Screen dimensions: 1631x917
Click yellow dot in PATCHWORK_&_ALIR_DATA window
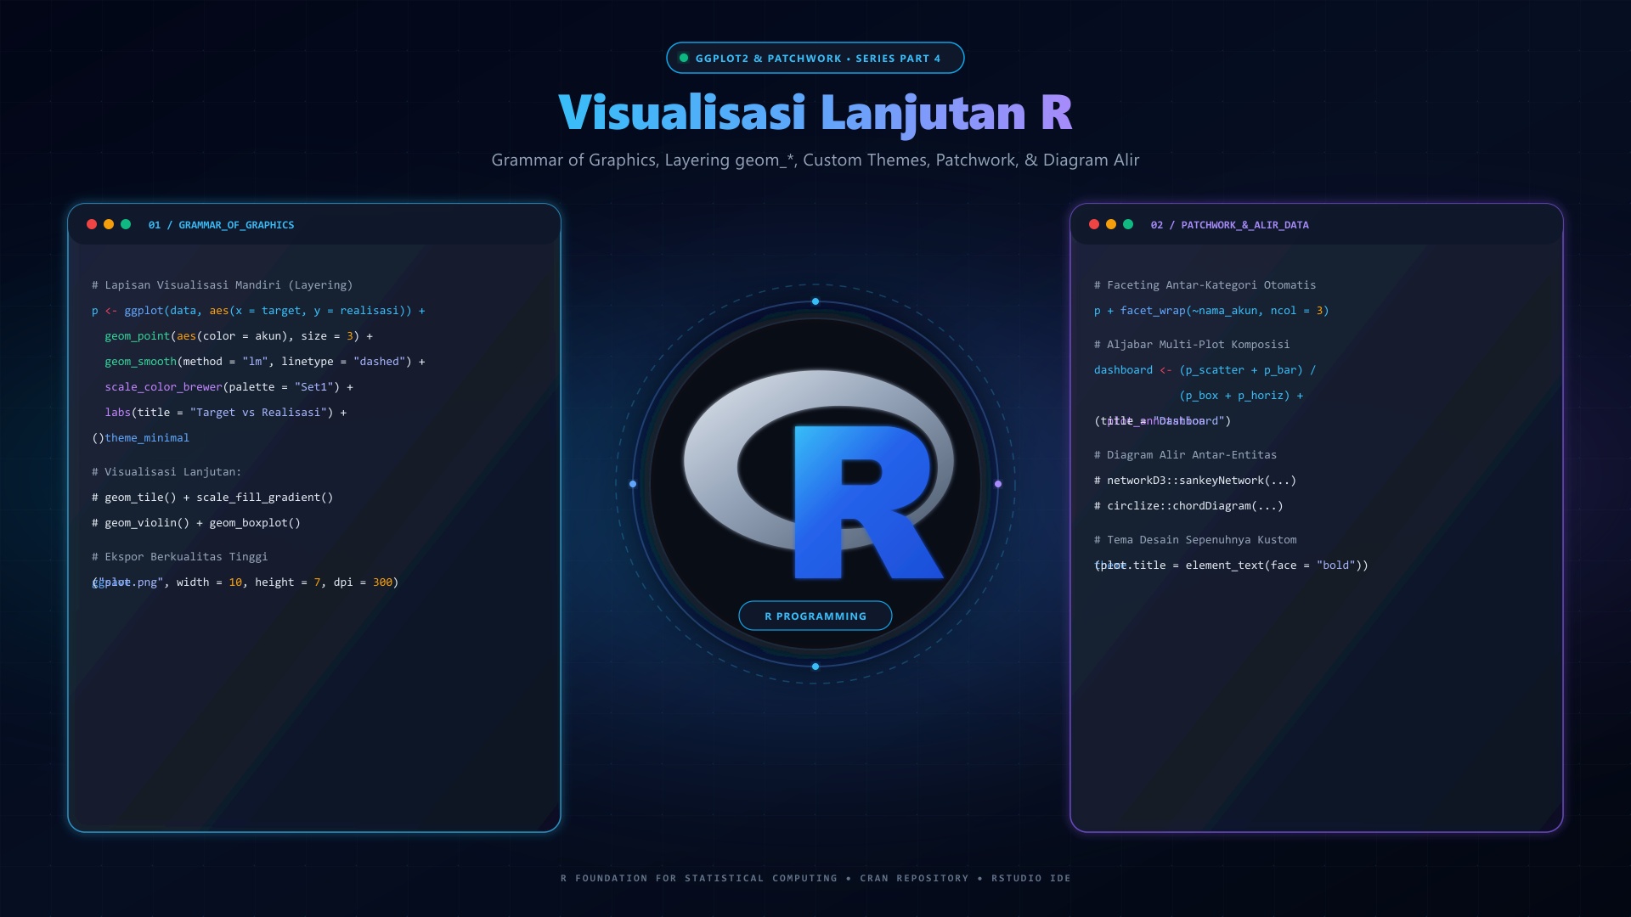coord(1111,224)
